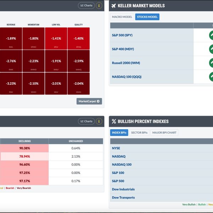This screenshot has height=213, width=213.
Task: Click the MOMENTUM column heading
Action: (x=34, y=25)
